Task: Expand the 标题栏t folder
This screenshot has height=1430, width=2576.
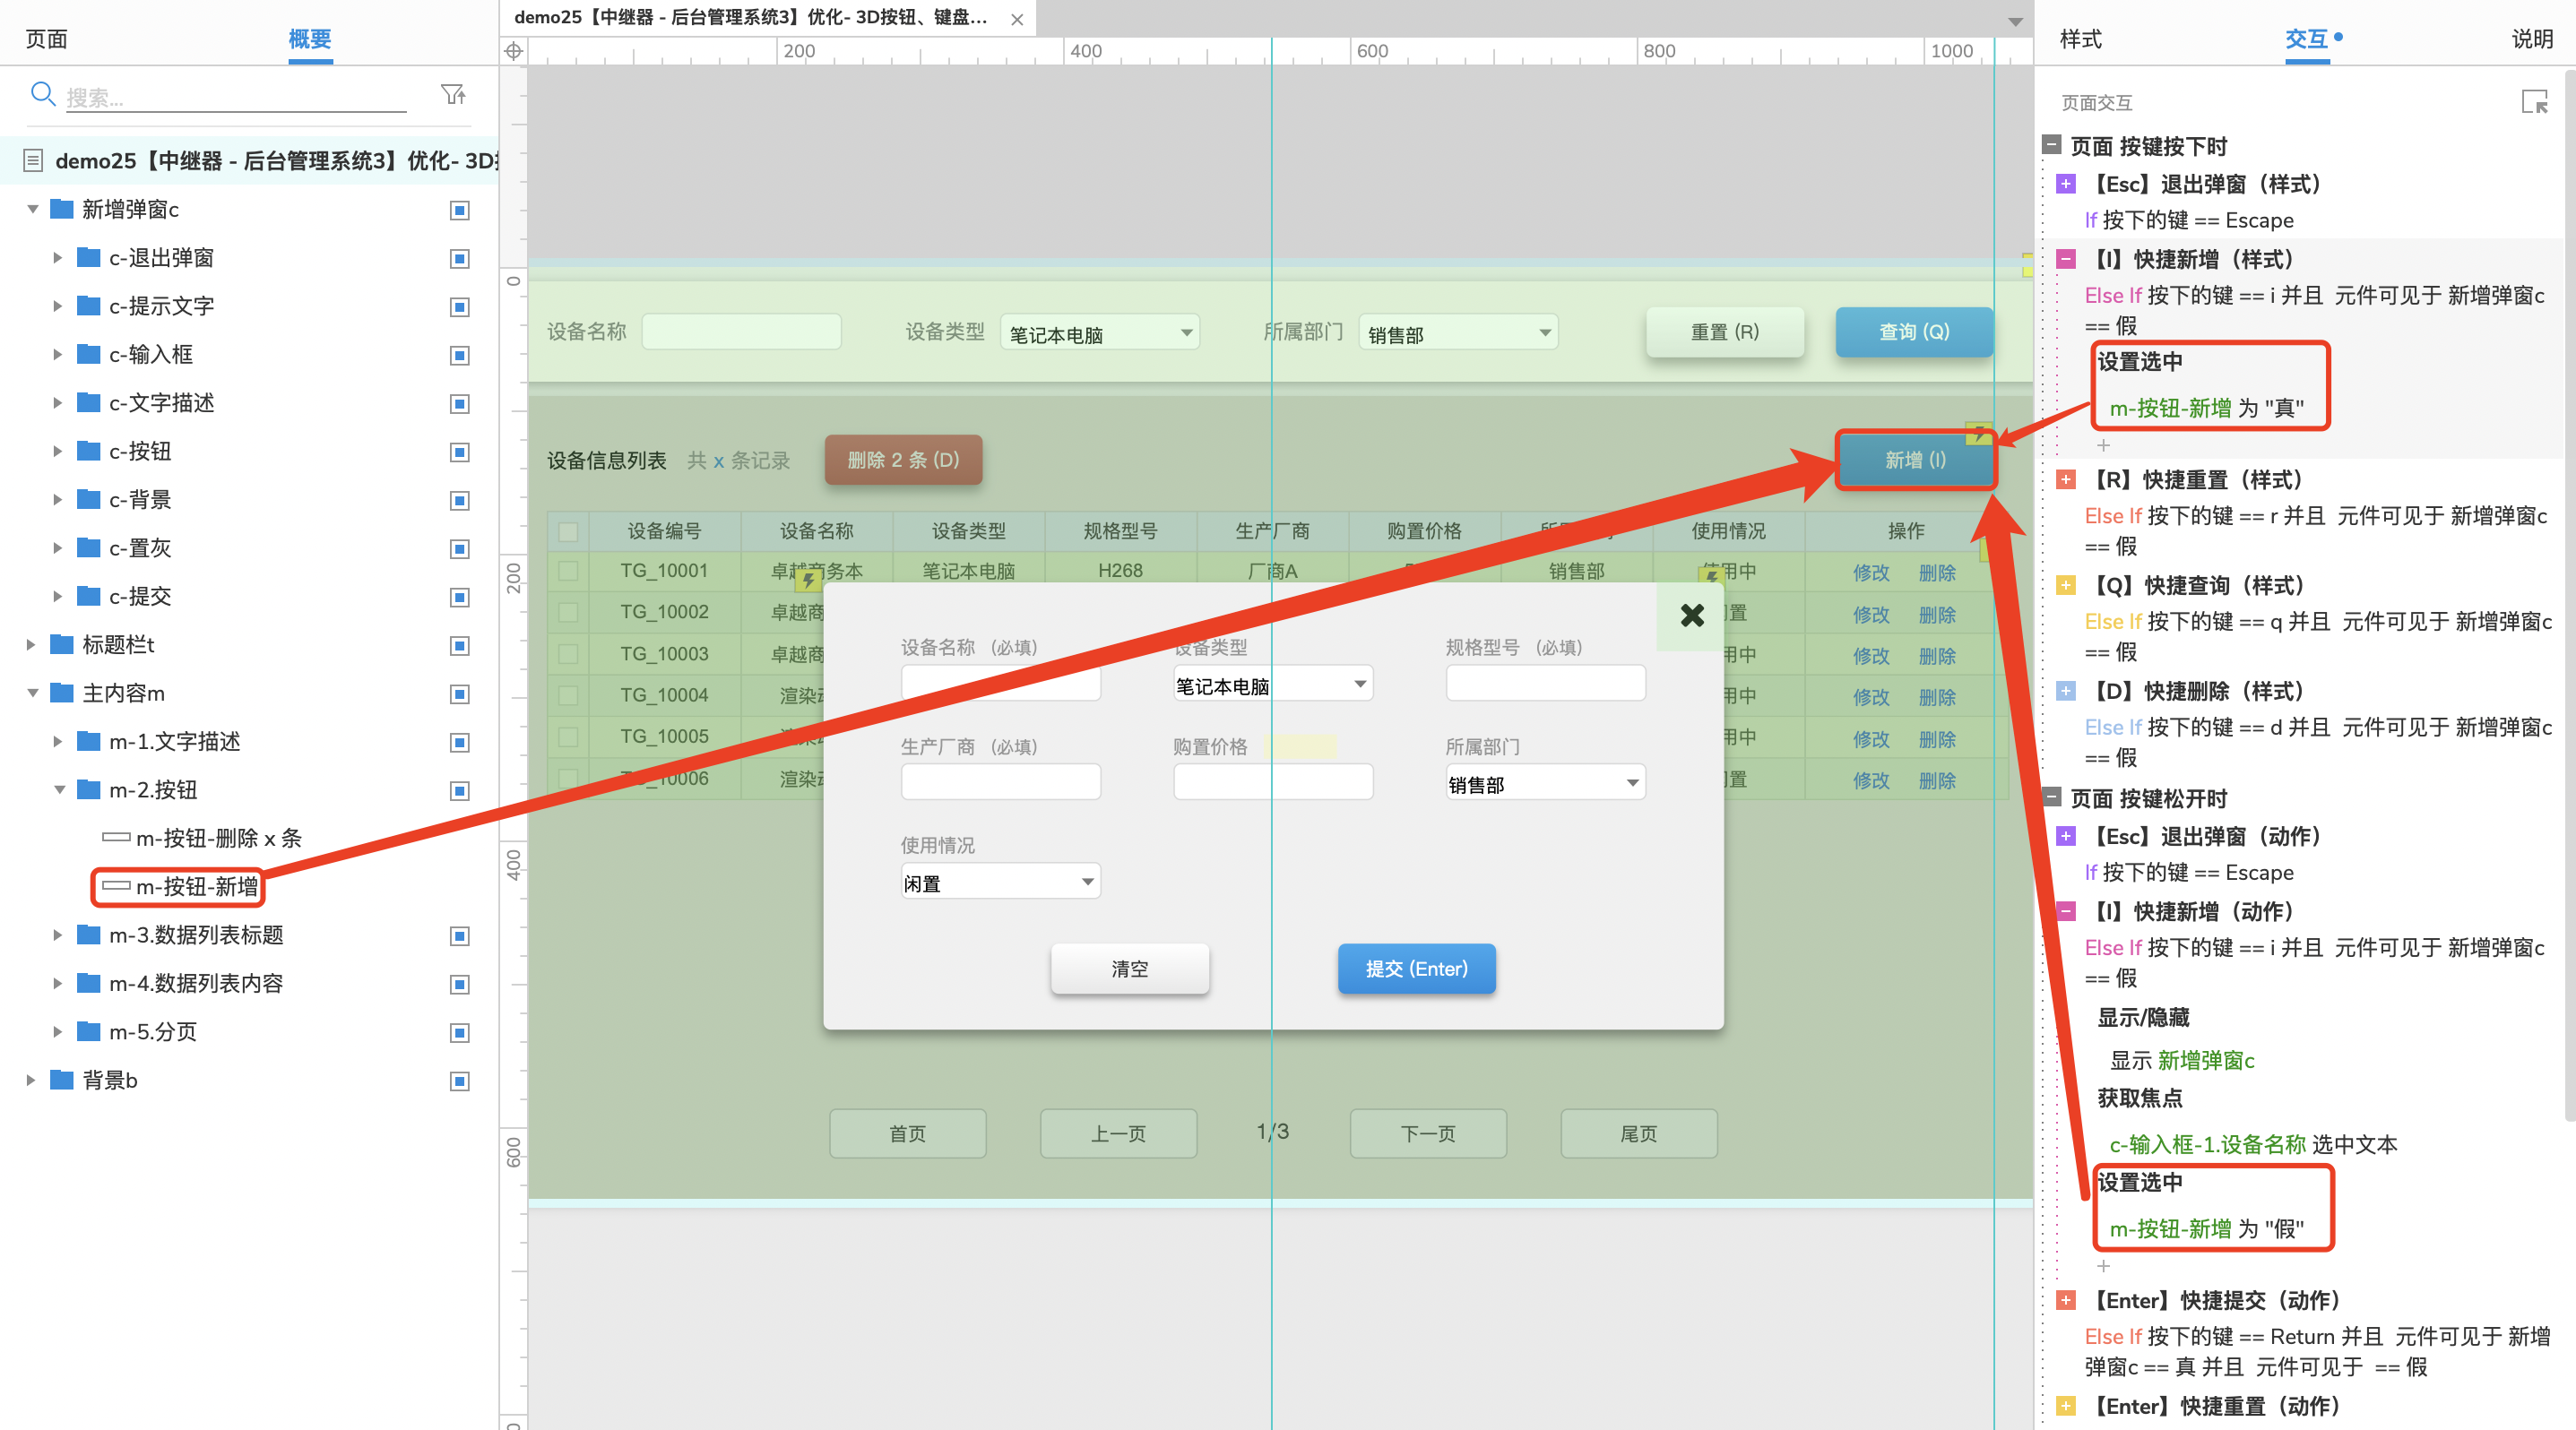Action: point(31,645)
